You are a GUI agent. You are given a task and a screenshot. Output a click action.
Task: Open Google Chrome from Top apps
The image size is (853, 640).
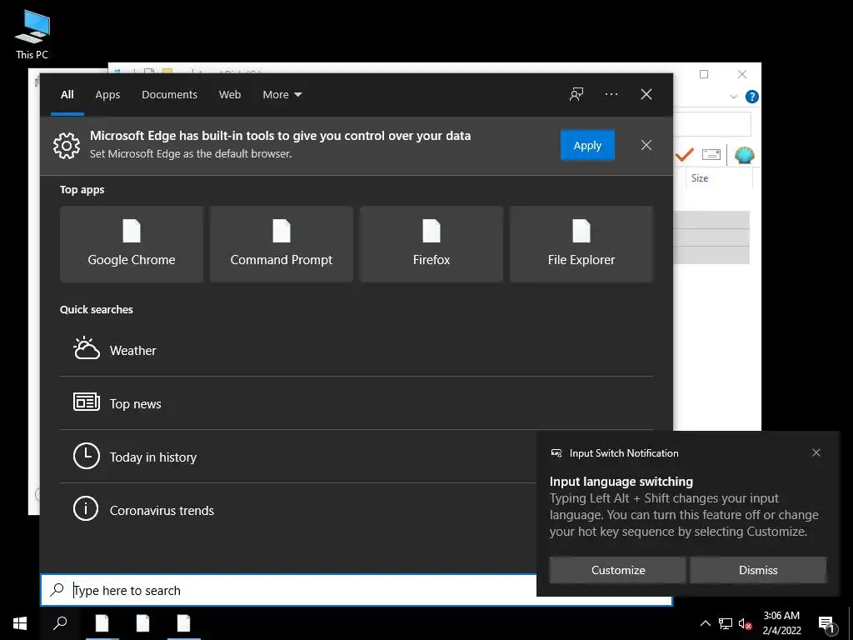click(x=132, y=244)
